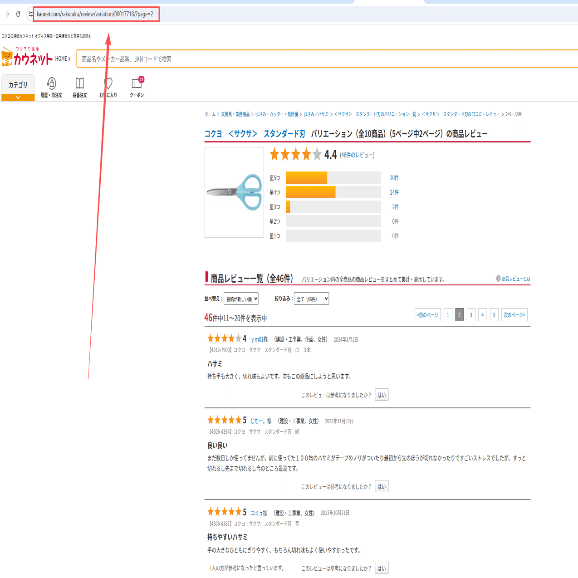578x578 pixels.
Task: Click the scissors product thumbnail
Action: [x=234, y=192]
